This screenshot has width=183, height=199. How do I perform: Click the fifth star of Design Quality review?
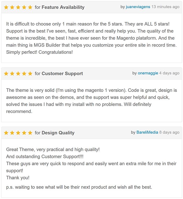(x=30, y=133)
